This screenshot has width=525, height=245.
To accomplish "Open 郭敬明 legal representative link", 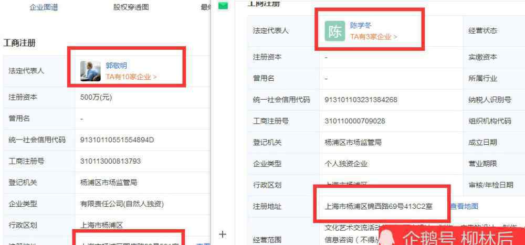I will pos(116,66).
